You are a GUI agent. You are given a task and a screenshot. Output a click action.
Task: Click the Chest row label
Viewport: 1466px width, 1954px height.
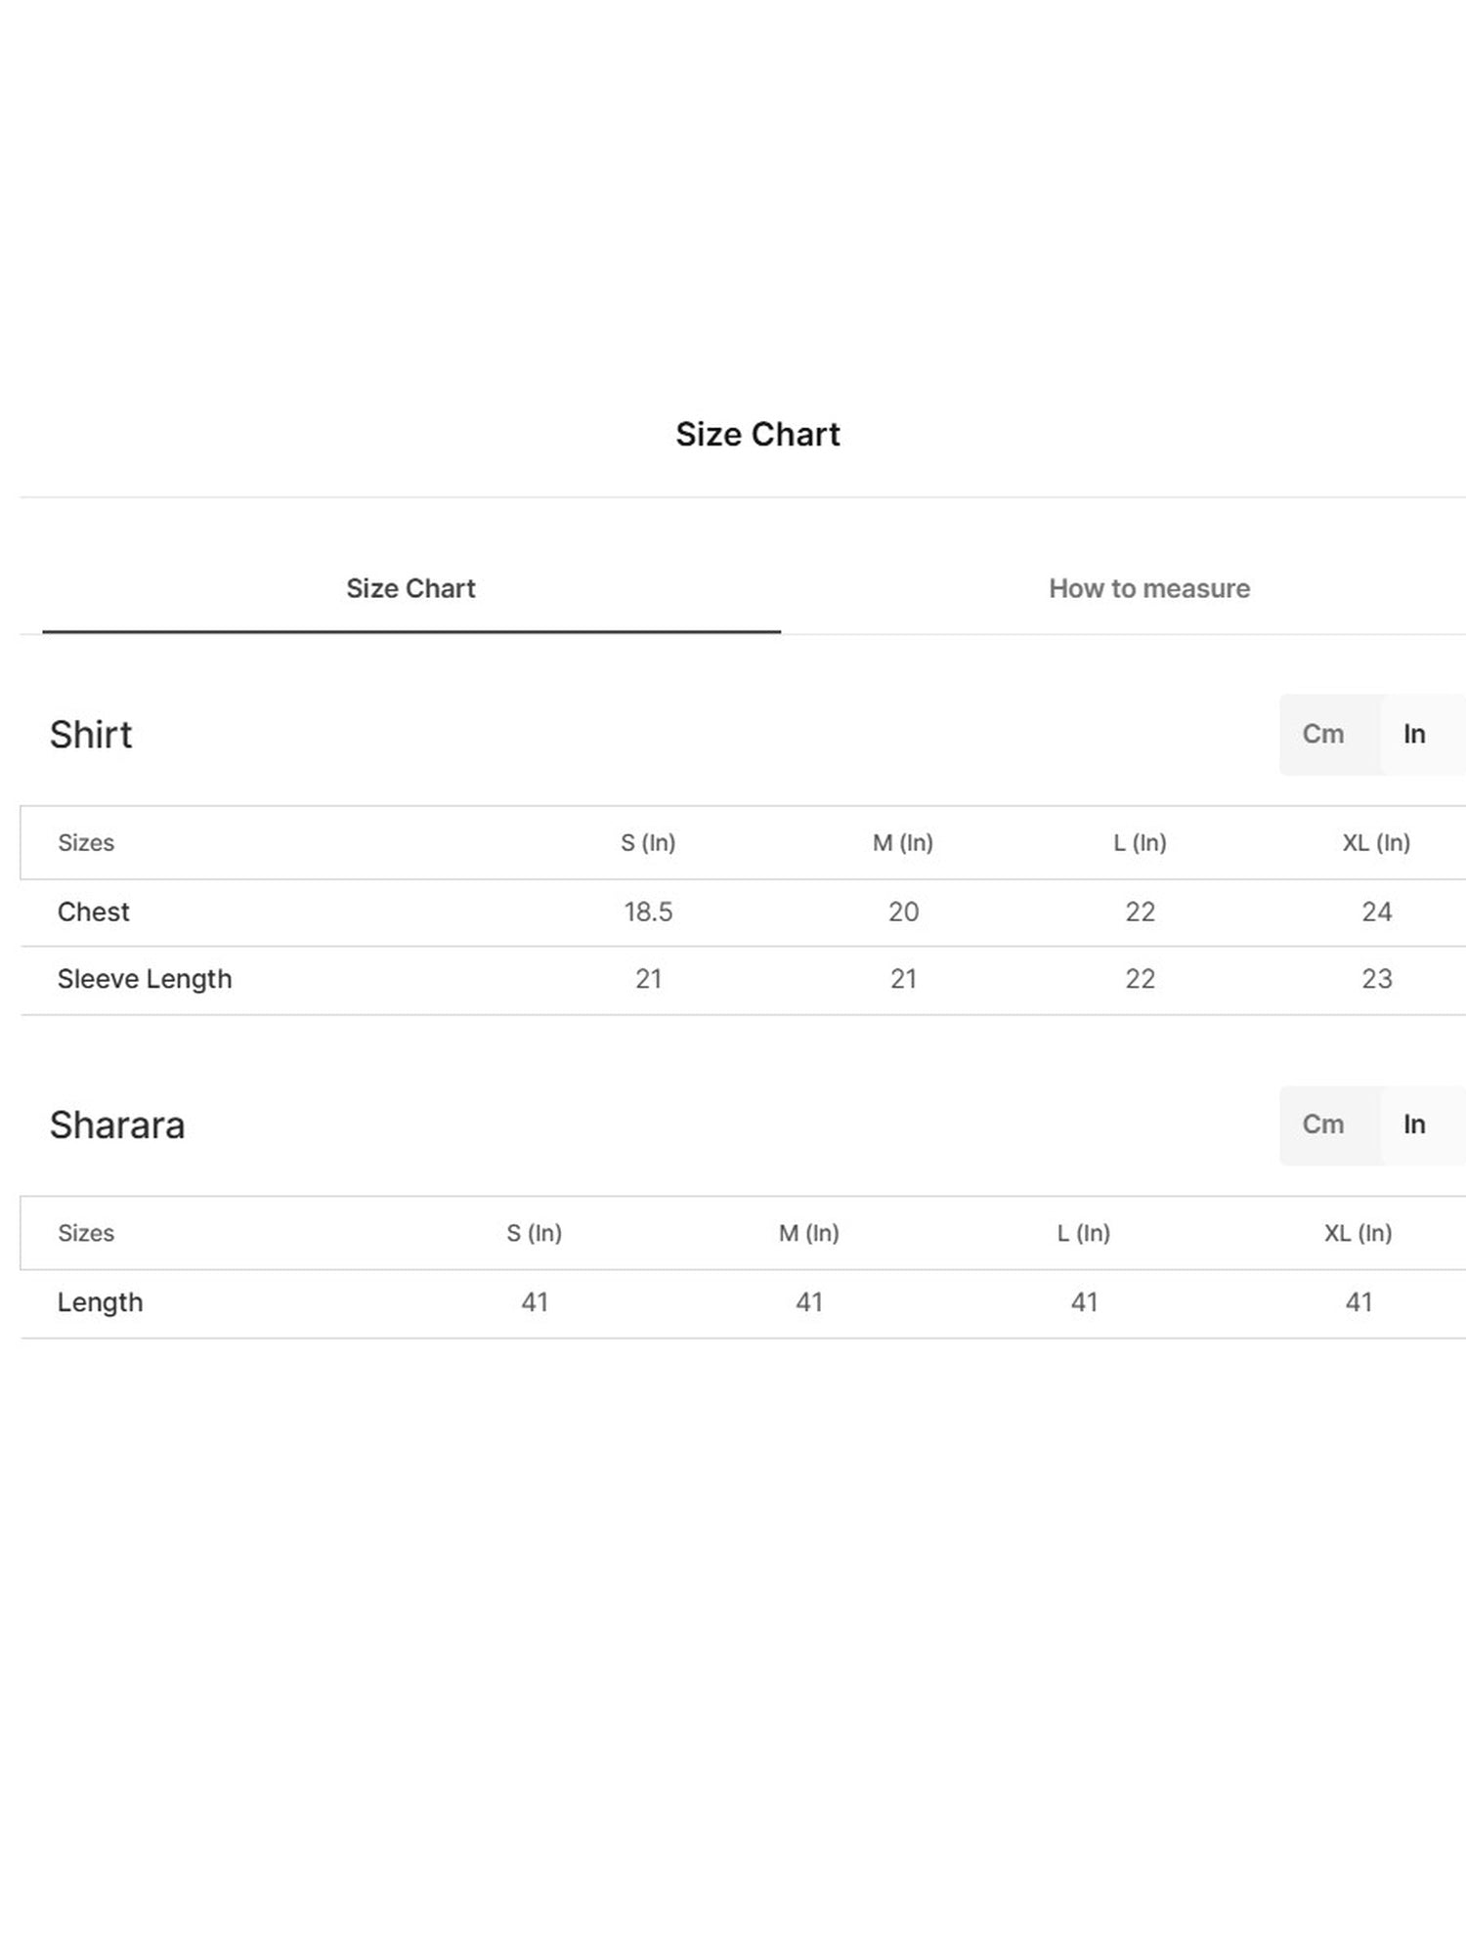[93, 912]
